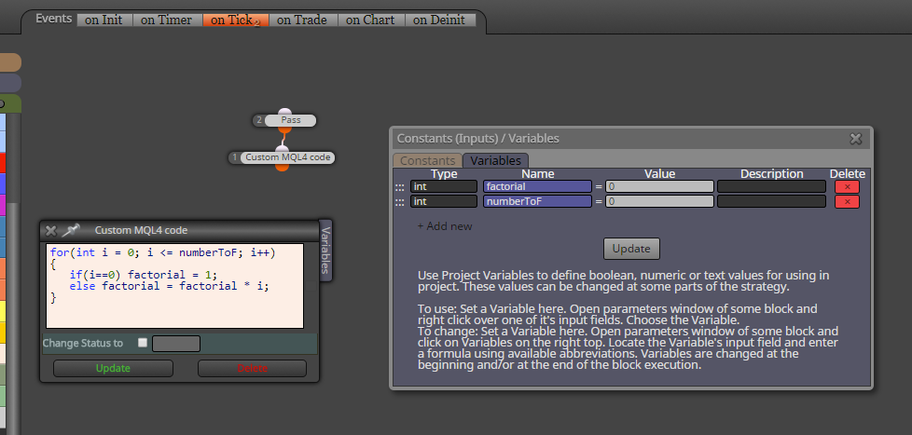Select the red block swatch in left palette
Image resolution: width=912 pixels, height=435 pixels.
coord(3,162)
